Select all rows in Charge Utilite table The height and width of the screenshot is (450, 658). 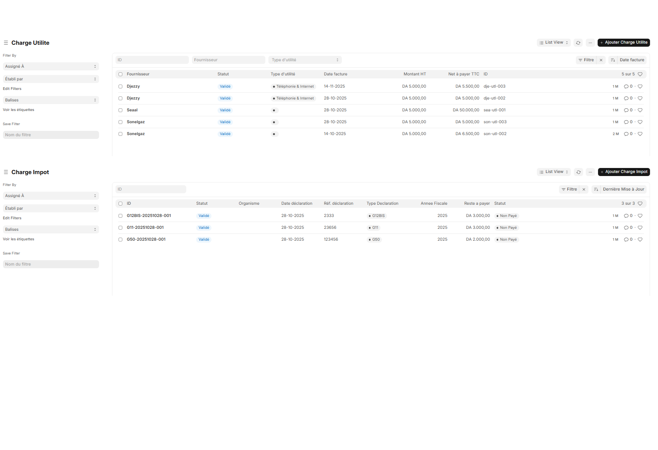pos(120,74)
